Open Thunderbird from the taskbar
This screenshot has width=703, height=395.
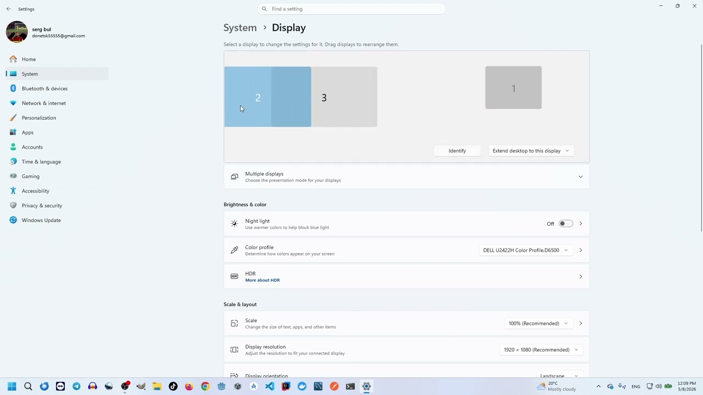tap(44, 386)
